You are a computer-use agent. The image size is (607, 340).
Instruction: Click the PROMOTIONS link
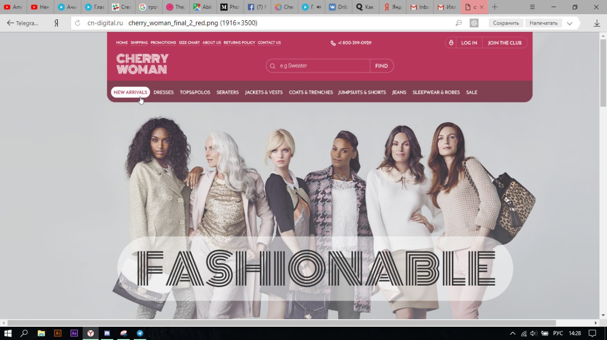point(163,43)
